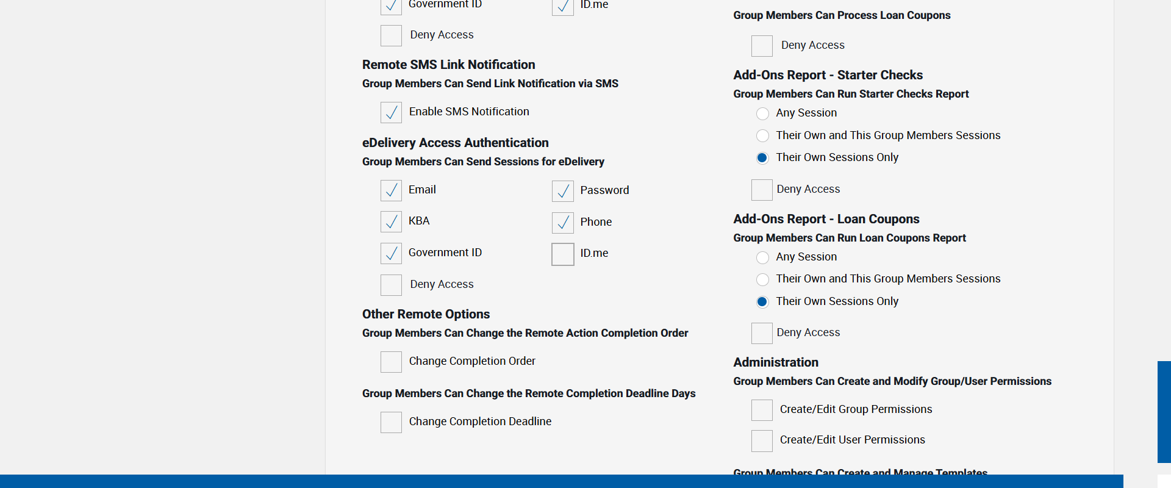Click the Other Remote Options heading
The width and height of the screenshot is (1171, 488).
coord(426,314)
